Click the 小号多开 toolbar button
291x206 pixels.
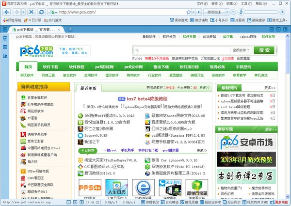coord(218,20)
